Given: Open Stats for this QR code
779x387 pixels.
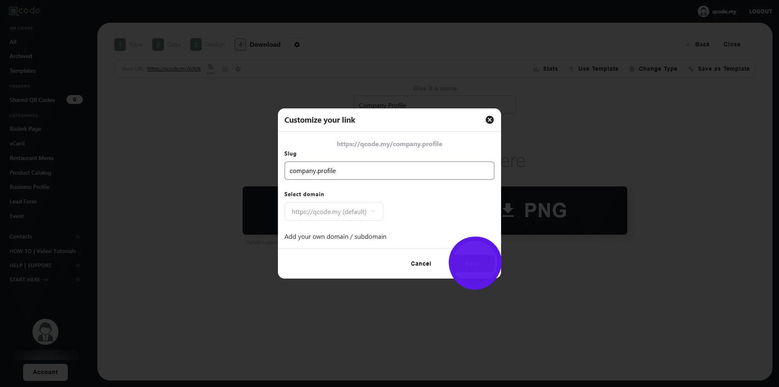Looking at the screenshot, I should (546, 69).
